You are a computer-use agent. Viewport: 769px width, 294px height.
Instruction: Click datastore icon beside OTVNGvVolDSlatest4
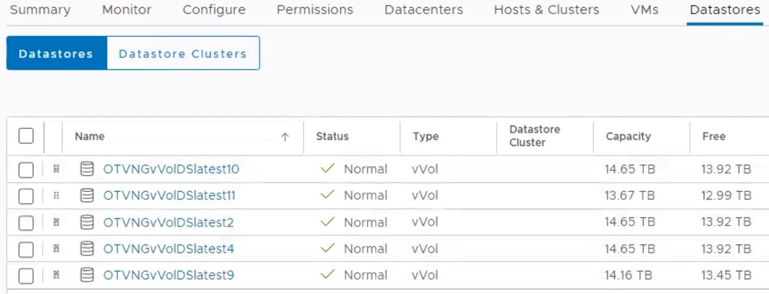pyautogui.click(x=87, y=249)
